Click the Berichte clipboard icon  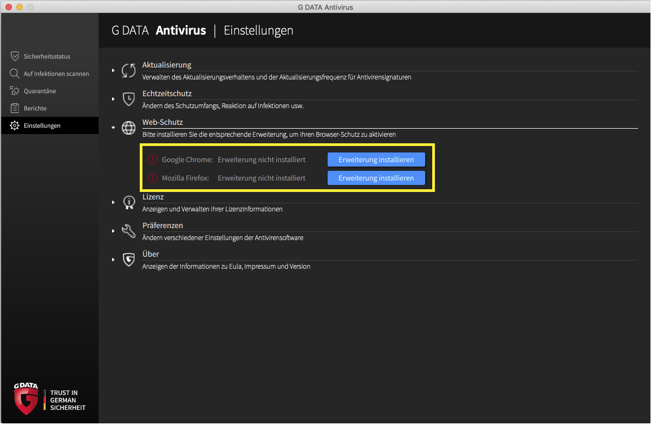(15, 108)
